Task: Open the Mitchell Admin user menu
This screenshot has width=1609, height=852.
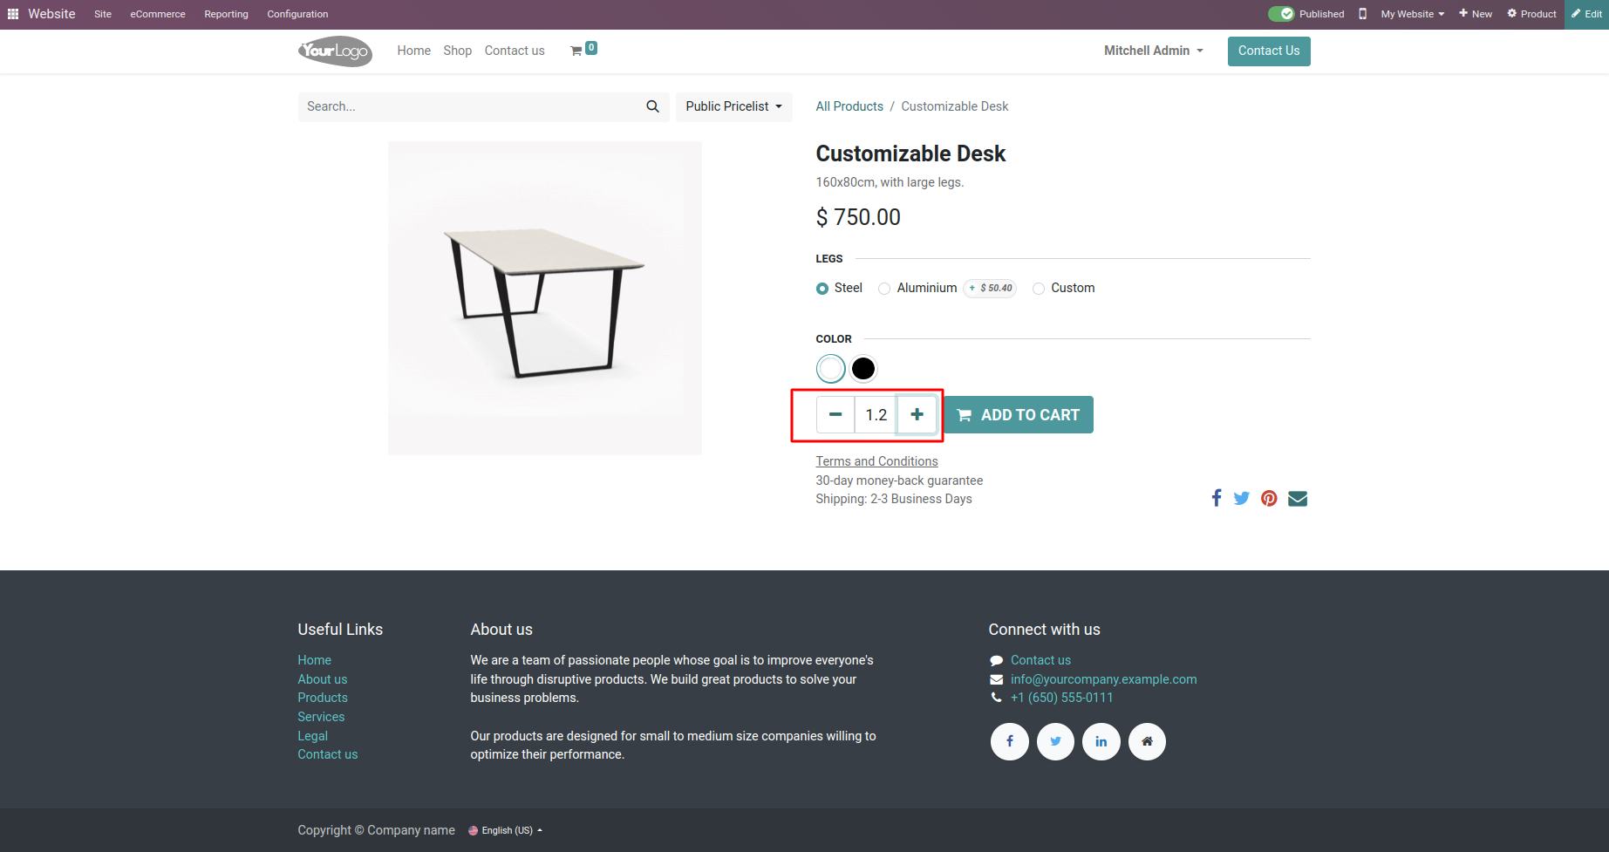Action: (1153, 51)
